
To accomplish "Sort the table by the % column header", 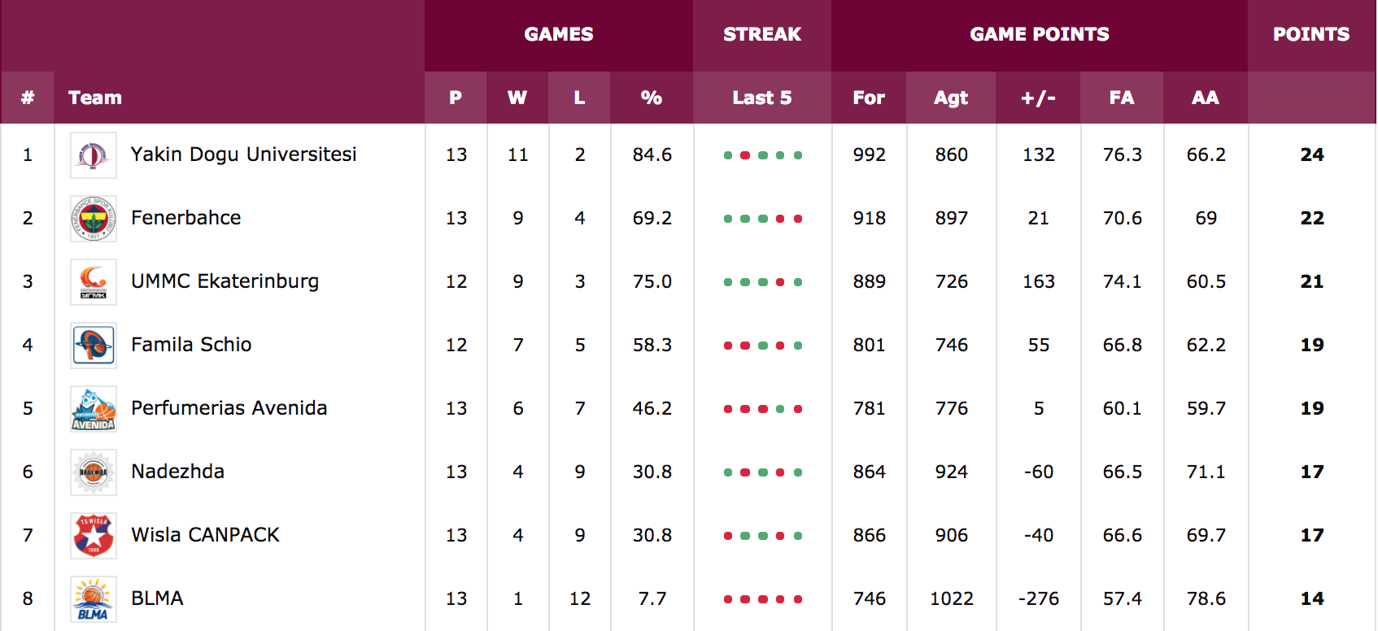I will tap(652, 98).
